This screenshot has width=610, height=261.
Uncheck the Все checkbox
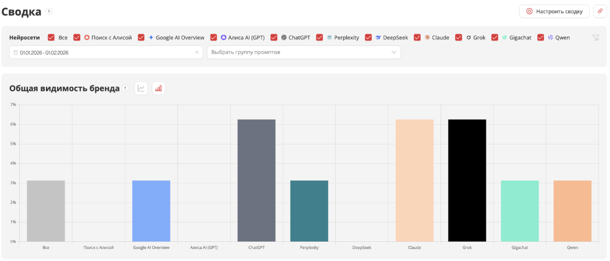pyautogui.click(x=51, y=38)
